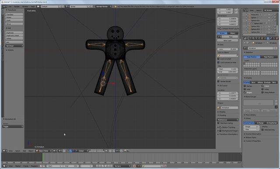Click the Join button
Image resolution: width=280 pixels, height=169 pixels.
click(x=14, y=42)
